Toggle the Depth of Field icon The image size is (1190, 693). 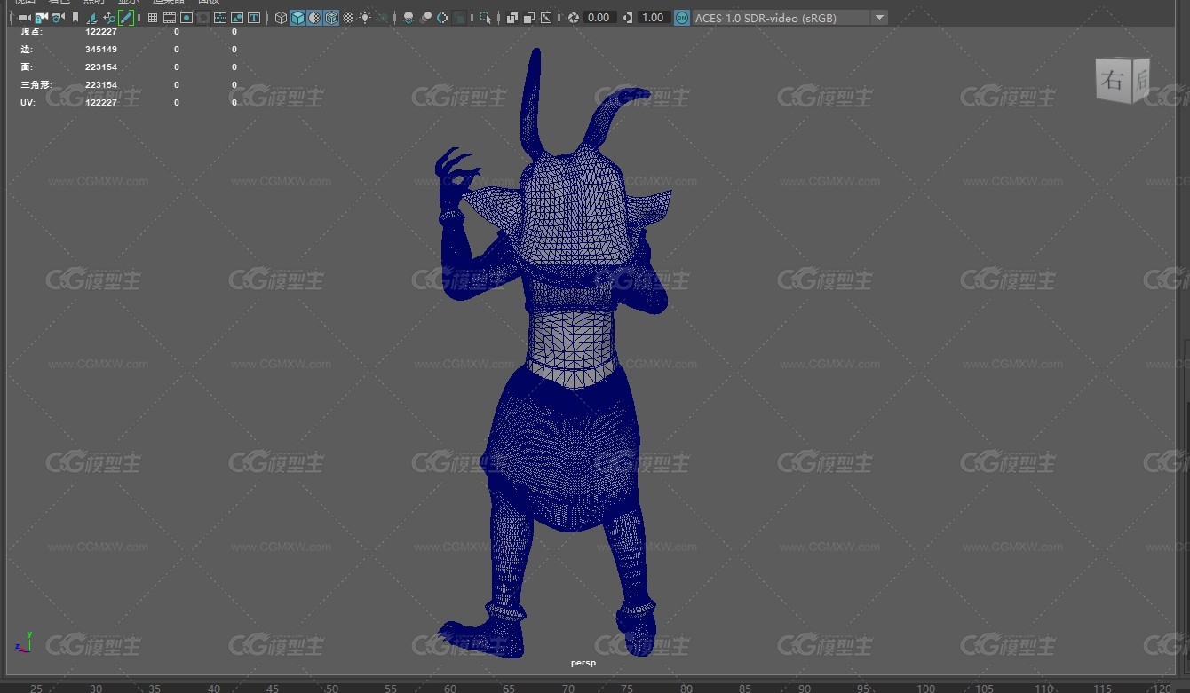459,18
